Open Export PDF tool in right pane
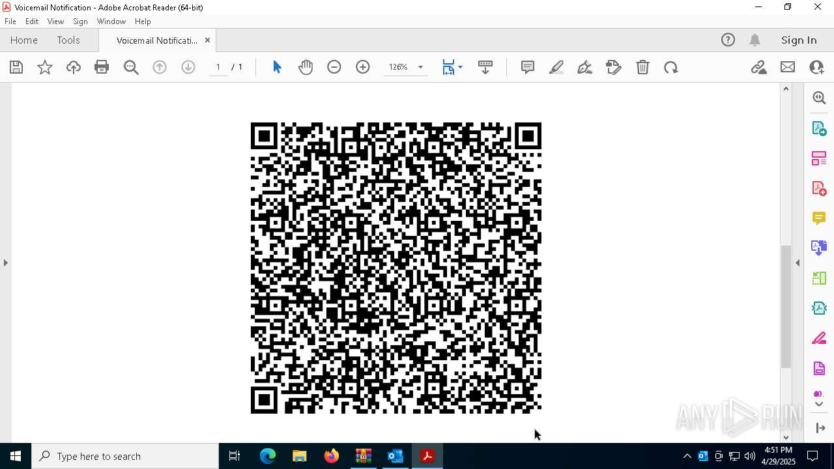The width and height of the screenshot is (834, 469). (819, 128)
